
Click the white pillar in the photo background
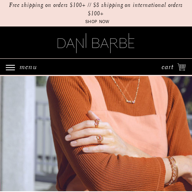pos(18,133)
